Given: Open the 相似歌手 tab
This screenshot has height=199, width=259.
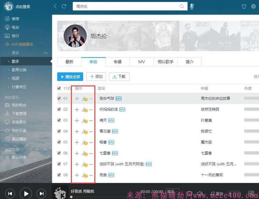Looking at the screenshot, I should pyautogui.click(x=166, y=62).
